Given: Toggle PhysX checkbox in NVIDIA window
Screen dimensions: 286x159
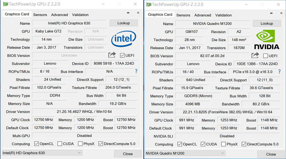Looking at the screenshot, I should point(218,144).
